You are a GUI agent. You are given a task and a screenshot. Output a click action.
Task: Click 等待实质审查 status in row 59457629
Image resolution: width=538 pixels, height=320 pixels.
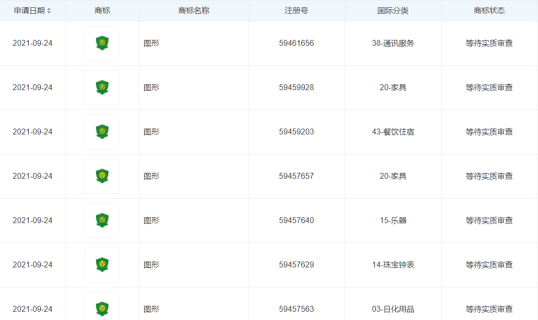coord(489,265)
